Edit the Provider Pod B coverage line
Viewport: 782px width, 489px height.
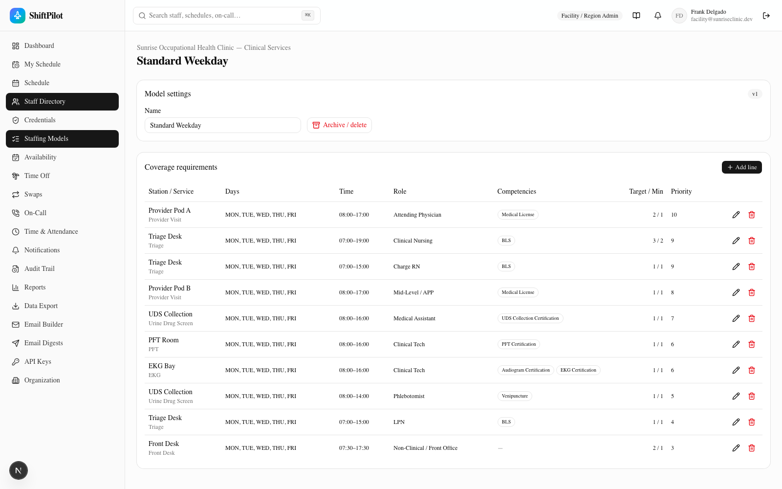[x=736, y=292]
